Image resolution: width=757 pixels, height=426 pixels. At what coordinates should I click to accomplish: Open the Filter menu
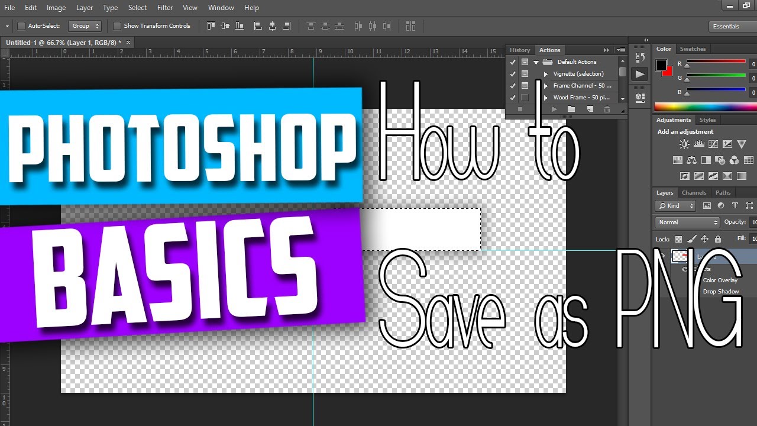[x=165, y=8]
